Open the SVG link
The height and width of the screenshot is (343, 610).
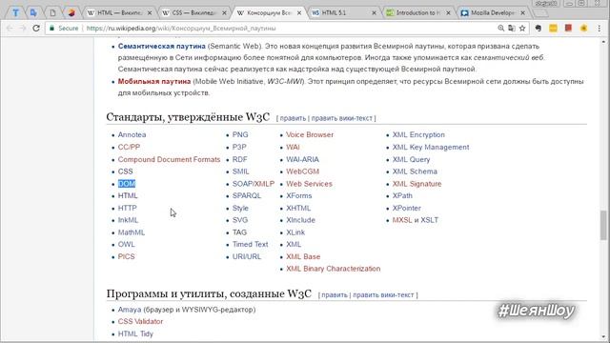240,220
